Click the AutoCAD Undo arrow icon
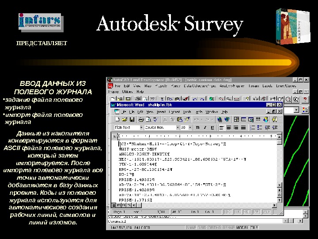Viewport: 318px width, 239px height. (x=195, y=99)
